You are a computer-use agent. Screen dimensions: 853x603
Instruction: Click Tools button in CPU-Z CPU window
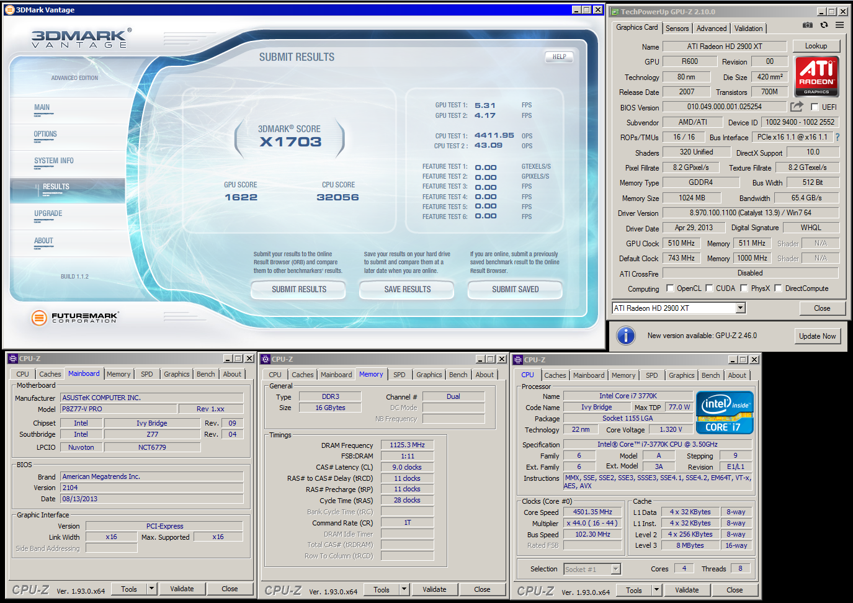coord(634,590)
